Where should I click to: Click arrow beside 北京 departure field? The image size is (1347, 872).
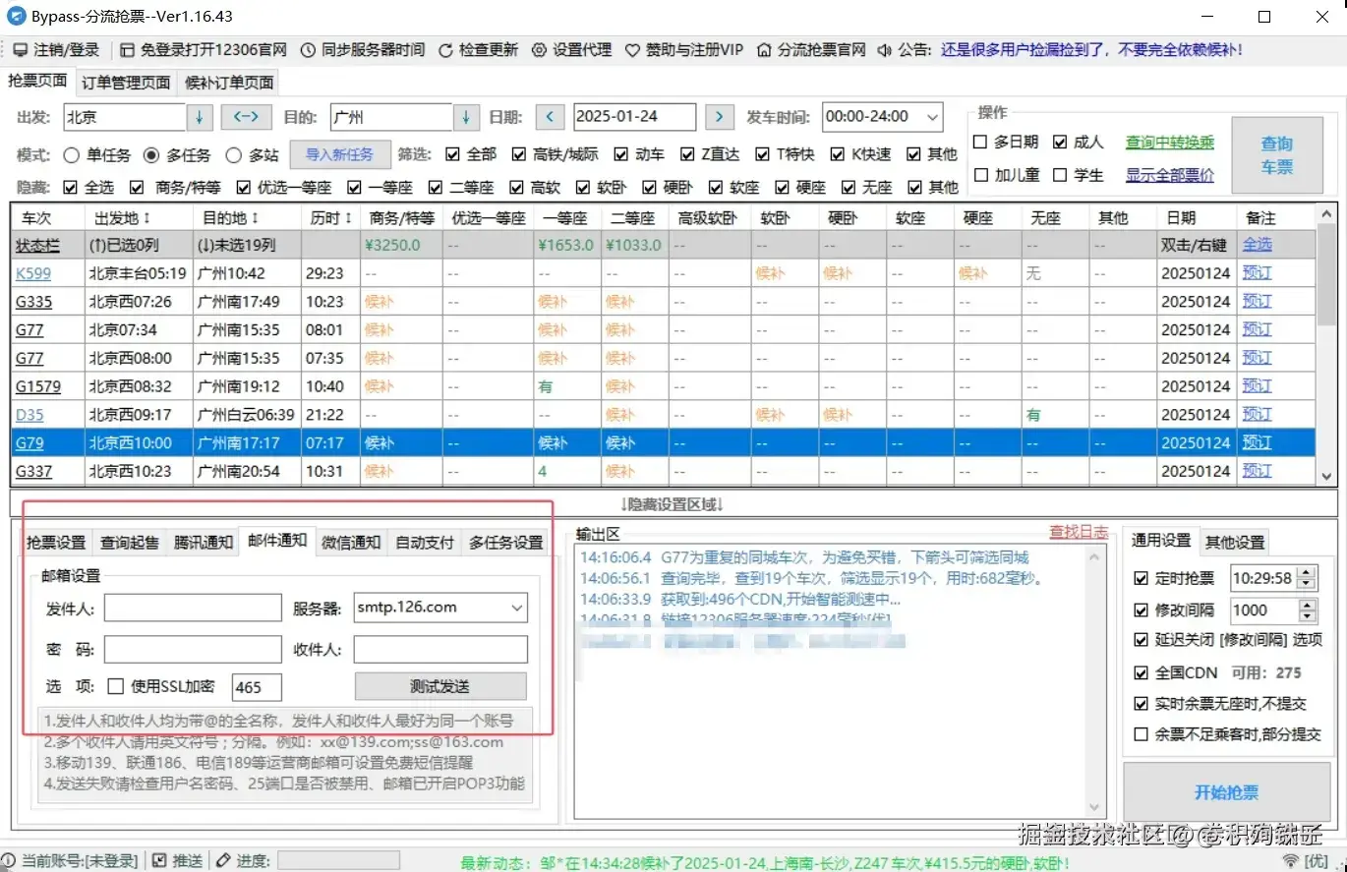pos(200,117)
